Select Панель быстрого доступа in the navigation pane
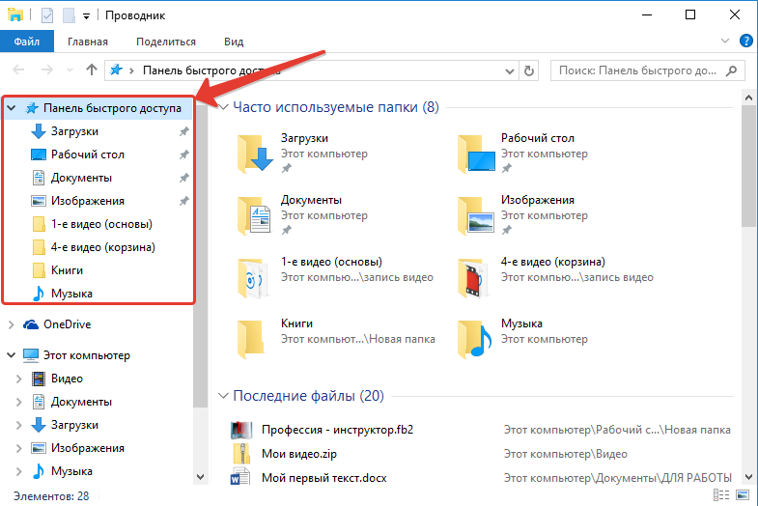 [112, 108]
